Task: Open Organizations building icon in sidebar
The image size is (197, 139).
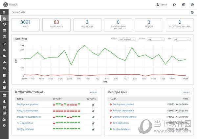Action: (4, 76)
